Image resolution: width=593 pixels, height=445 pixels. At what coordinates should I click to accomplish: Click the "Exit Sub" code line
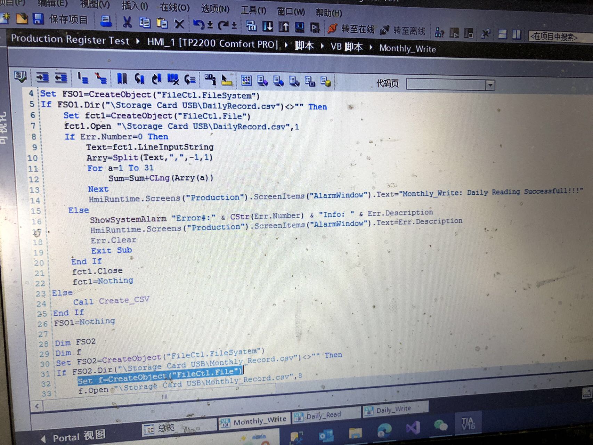[112, 251]
